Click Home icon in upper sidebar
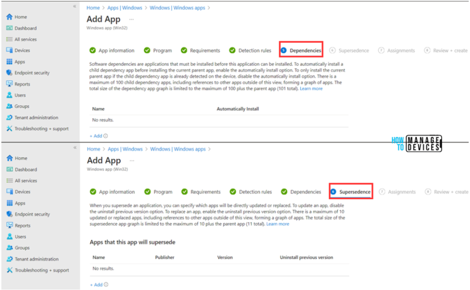Image resolution: width=470 pixels, height=290 pixels. click(x=9, y=17)
